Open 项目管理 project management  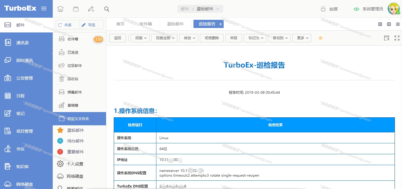[26, 131]
